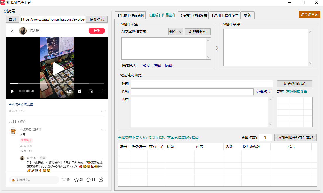Click the AI智能创作 button
Image resolution: width=323 pixels, height=193 pixels.
198,32
